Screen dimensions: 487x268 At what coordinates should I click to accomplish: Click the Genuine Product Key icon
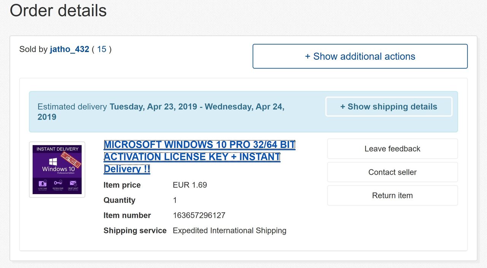57,183
